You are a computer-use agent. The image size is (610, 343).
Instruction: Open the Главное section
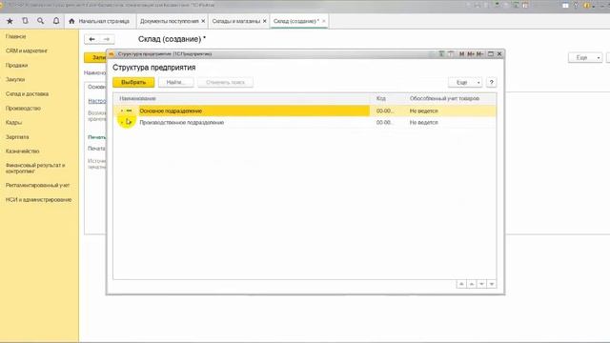[16, 36]
